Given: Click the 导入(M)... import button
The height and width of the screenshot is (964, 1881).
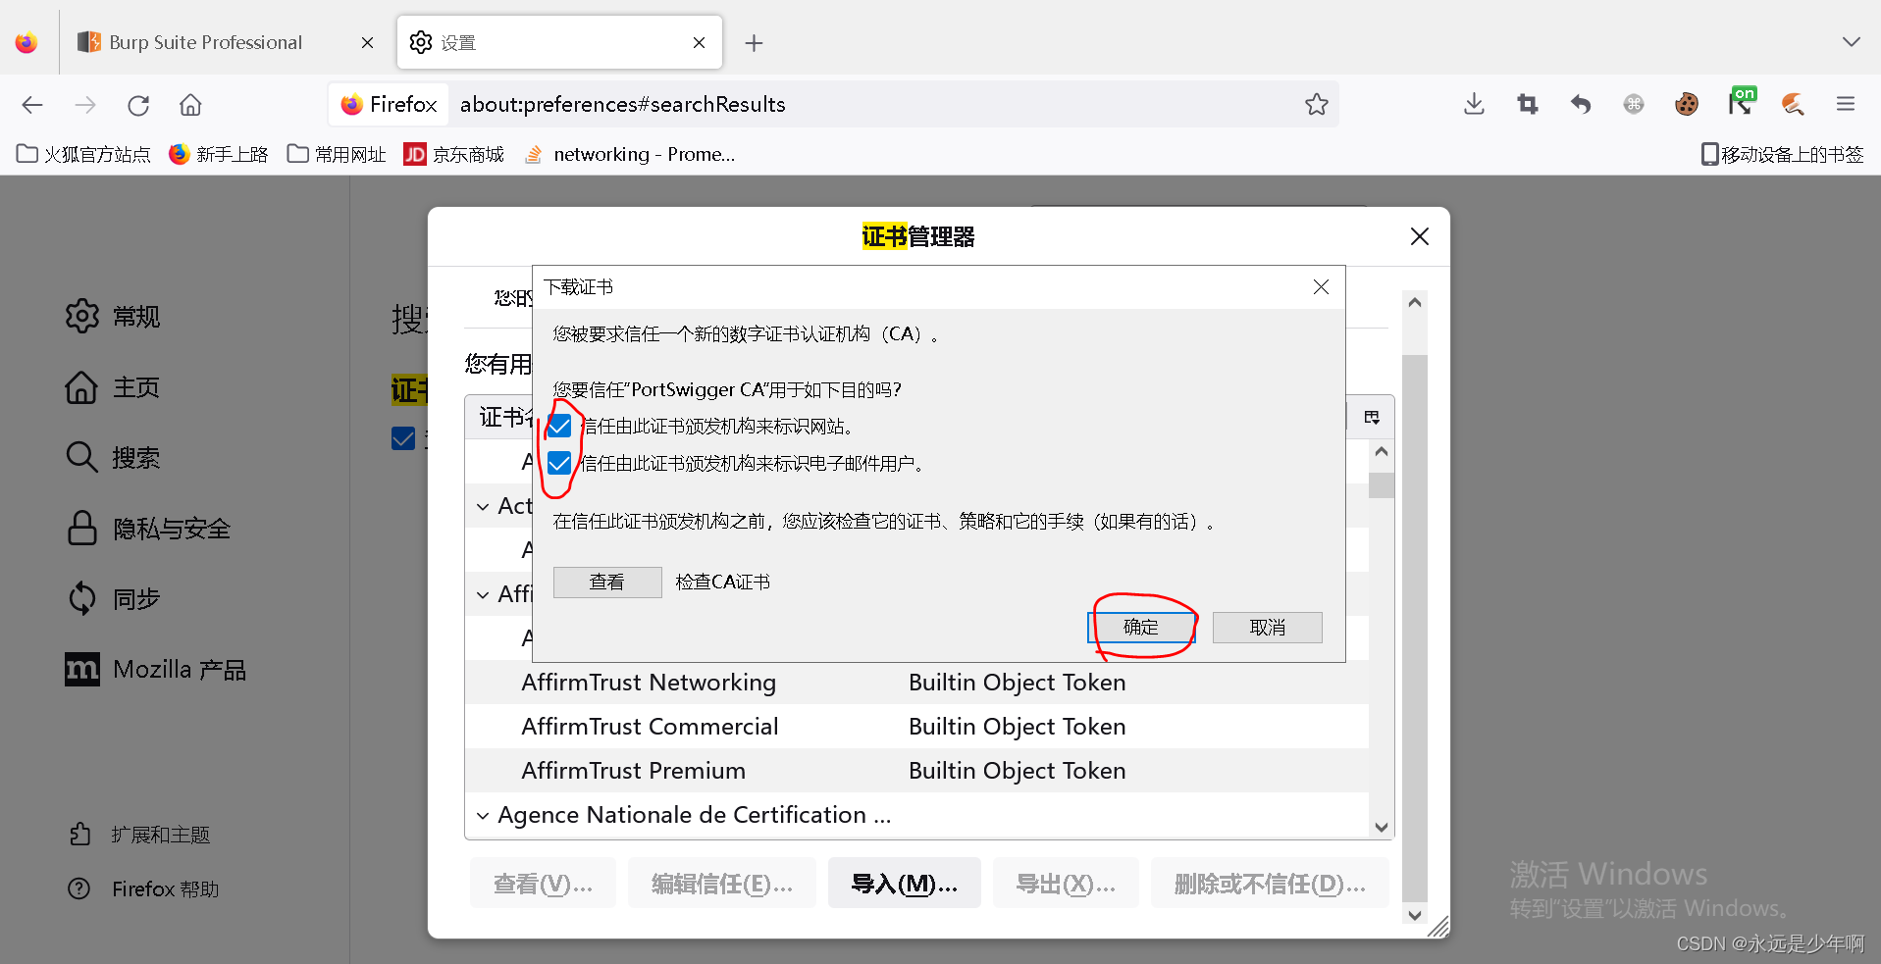Looking at the screenshot, I should 904,884.
